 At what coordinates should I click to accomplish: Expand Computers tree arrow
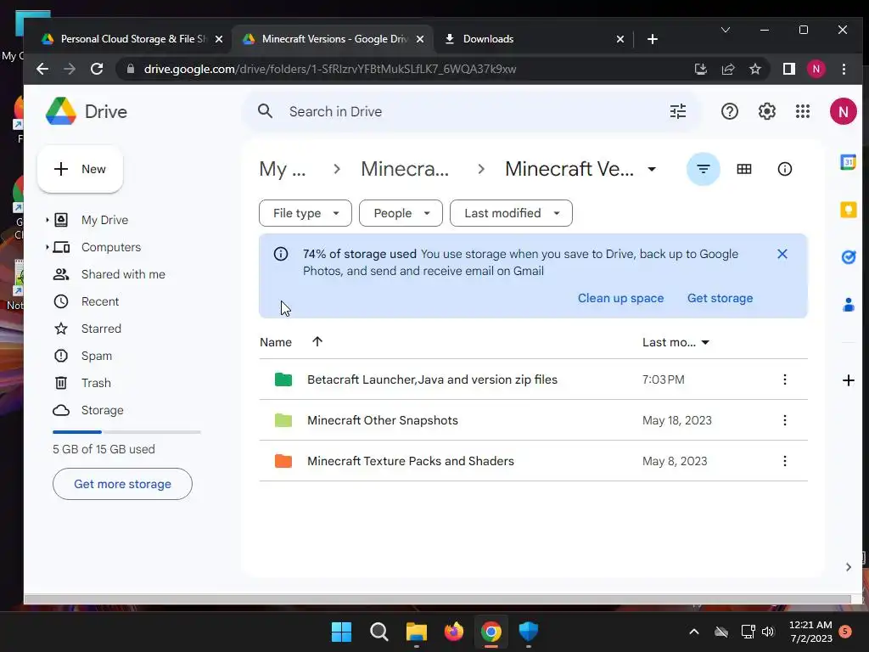coord(48,247)
